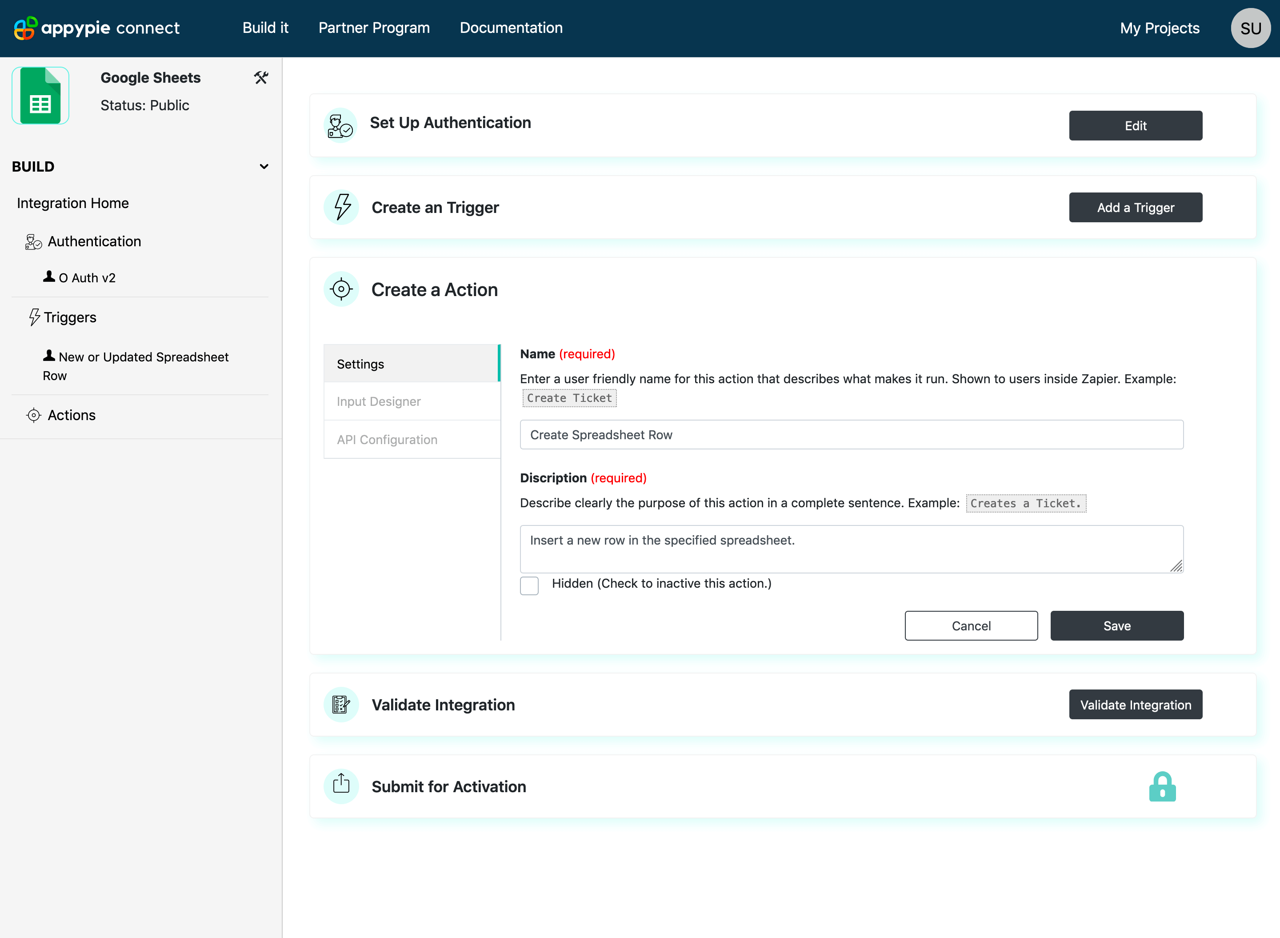Click the teal lock icon

click(x=1162, y=787)
